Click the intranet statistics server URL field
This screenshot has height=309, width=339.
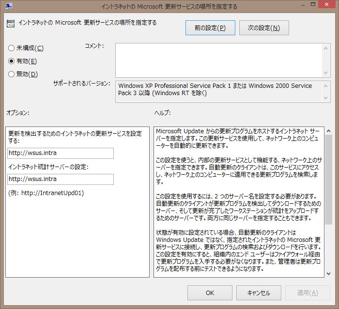coord(61,179)
